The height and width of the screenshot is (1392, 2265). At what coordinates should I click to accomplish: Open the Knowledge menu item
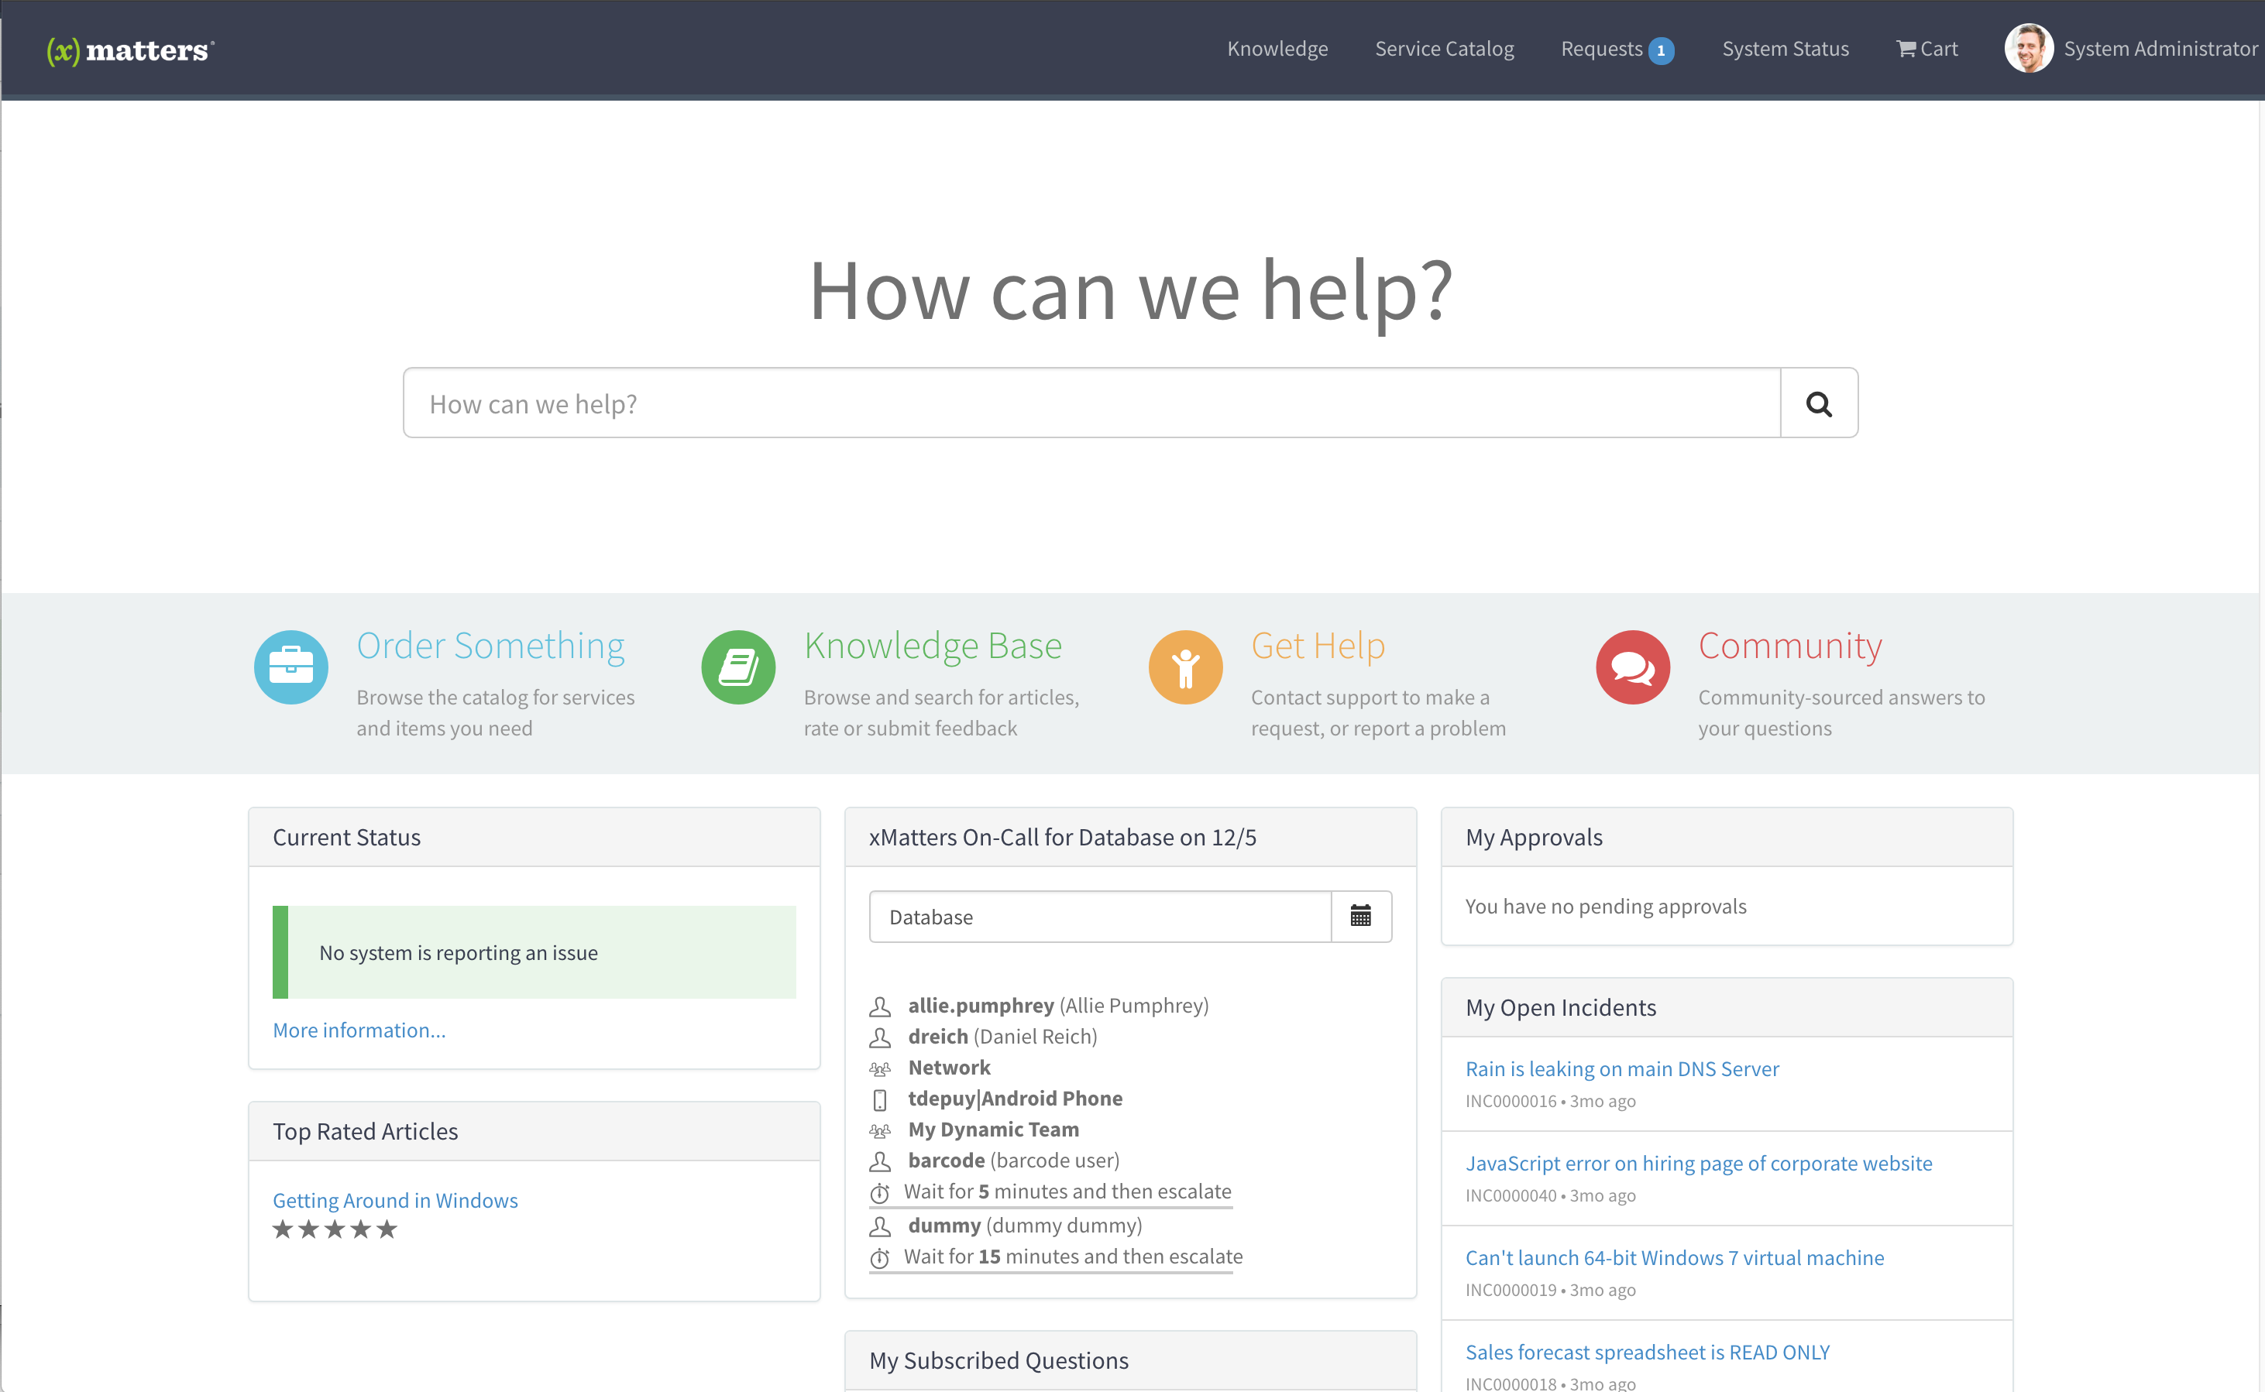(x=1277, y=49)
